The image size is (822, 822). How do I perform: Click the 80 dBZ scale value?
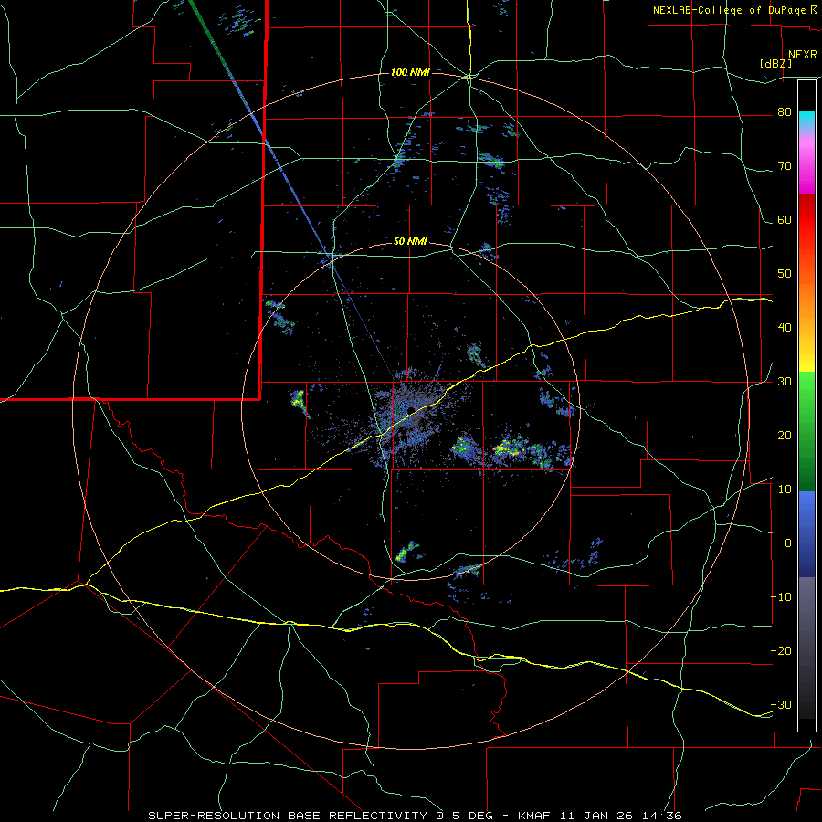(785, 112)
